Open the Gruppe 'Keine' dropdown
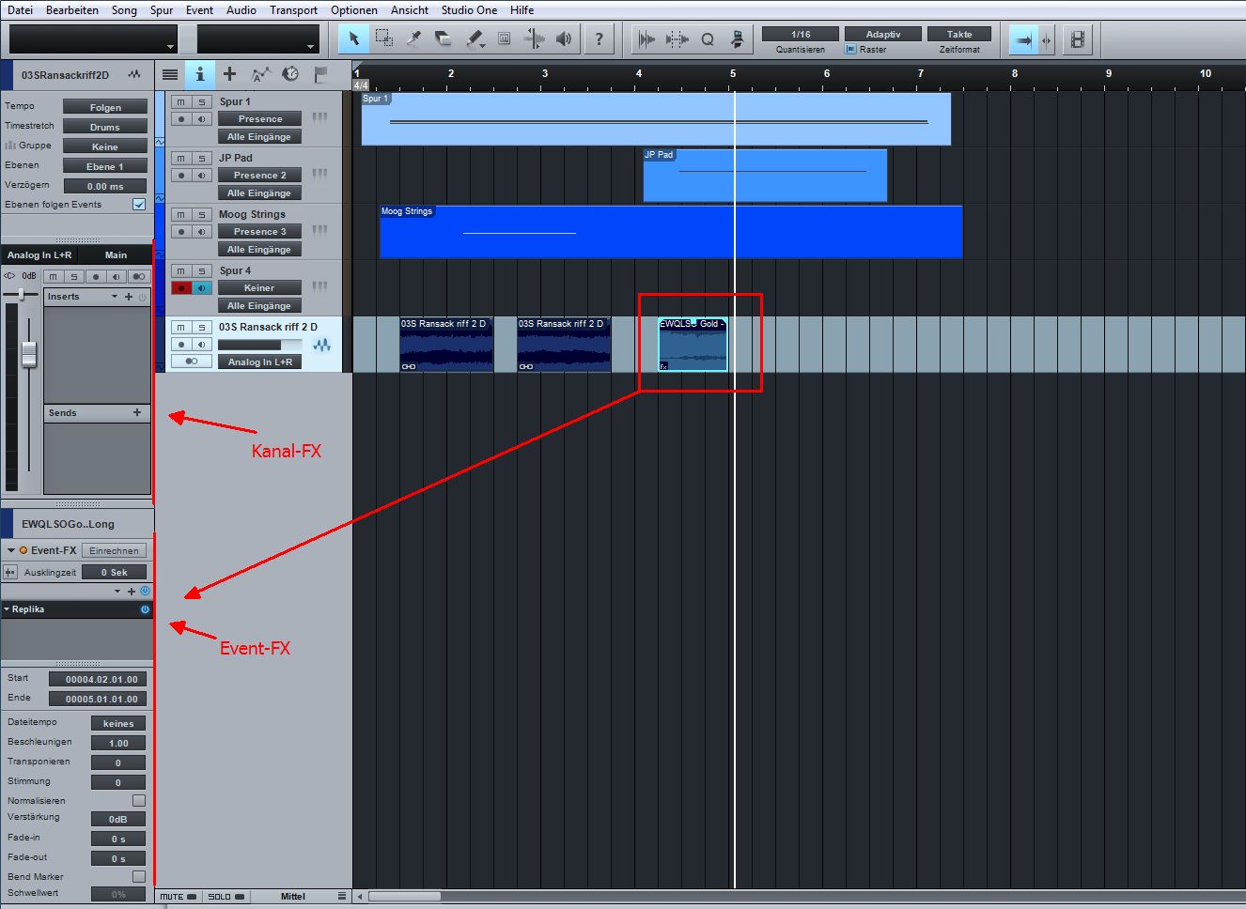 click(105, 146)
